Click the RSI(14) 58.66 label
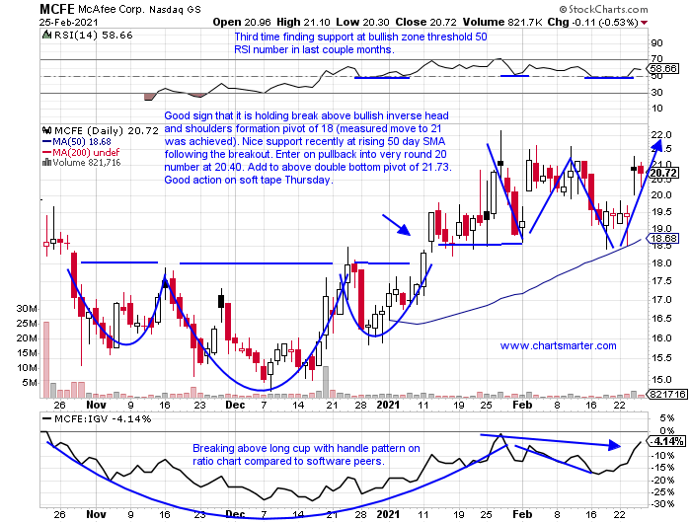Screen dimensions: 691x523 click(93, 35)
